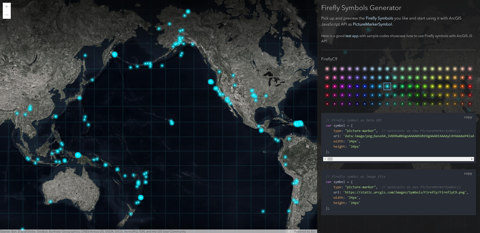Select the second-row cyan symbol above the selection
480x233 pixels.
click(x=387, y=78)
